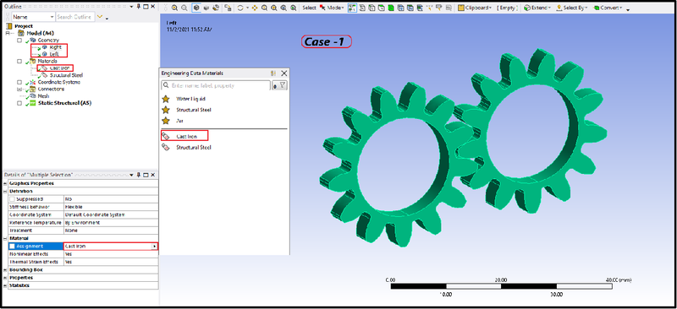
Task: Open the Name filter dropdown in Outline
Action: (33, 17)
